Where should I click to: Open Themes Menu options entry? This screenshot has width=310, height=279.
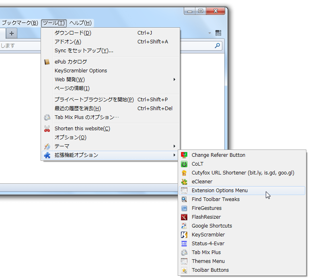242,261
